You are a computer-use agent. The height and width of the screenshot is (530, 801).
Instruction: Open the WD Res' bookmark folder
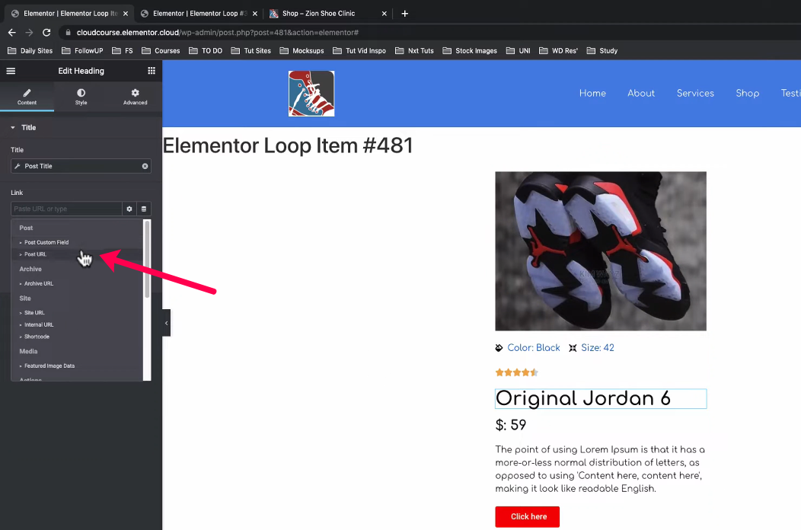pyautogui.click(x=558, y=50)
